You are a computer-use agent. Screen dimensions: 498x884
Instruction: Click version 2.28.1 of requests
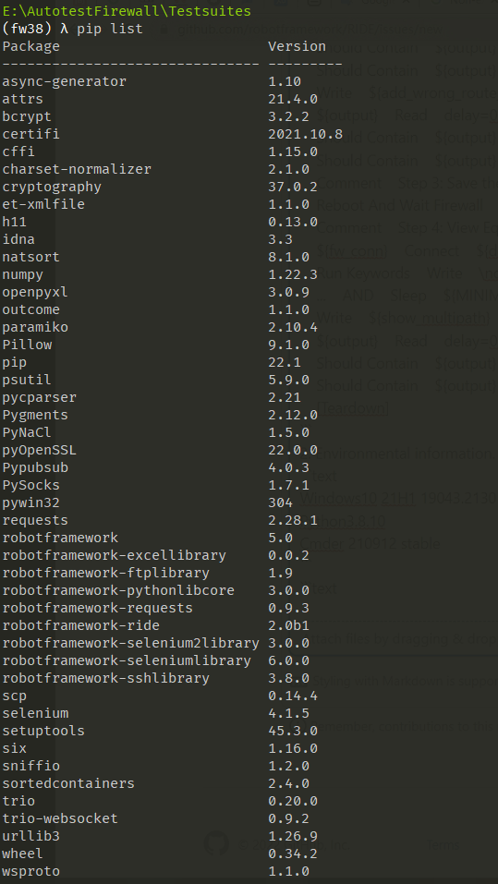click(x=293, y=520)
